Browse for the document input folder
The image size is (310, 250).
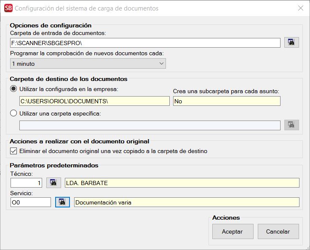pos(291,42)
